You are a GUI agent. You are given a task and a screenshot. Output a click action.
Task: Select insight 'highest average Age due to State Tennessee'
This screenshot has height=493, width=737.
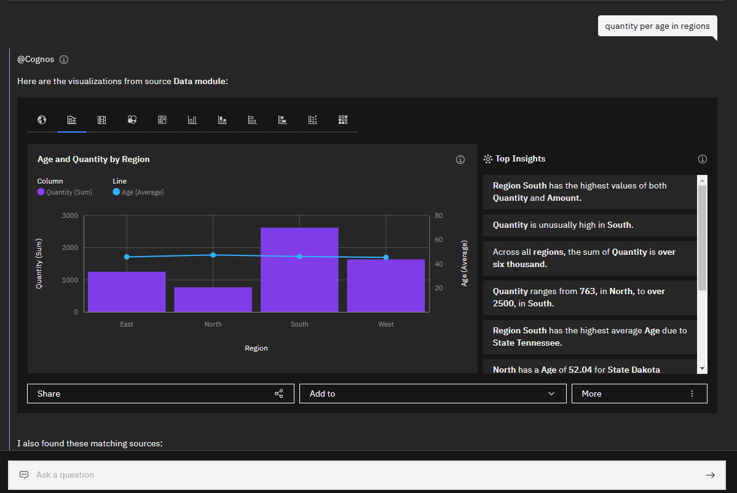tap(590, 336)
